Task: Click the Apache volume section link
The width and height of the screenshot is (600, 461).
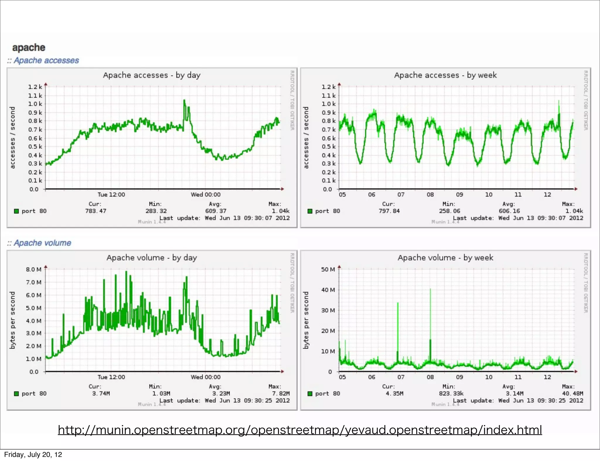Action: [42, 243]
